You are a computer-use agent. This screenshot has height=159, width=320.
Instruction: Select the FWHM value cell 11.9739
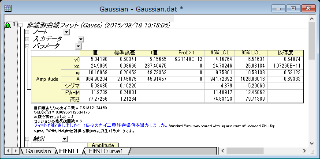(95, 93)
